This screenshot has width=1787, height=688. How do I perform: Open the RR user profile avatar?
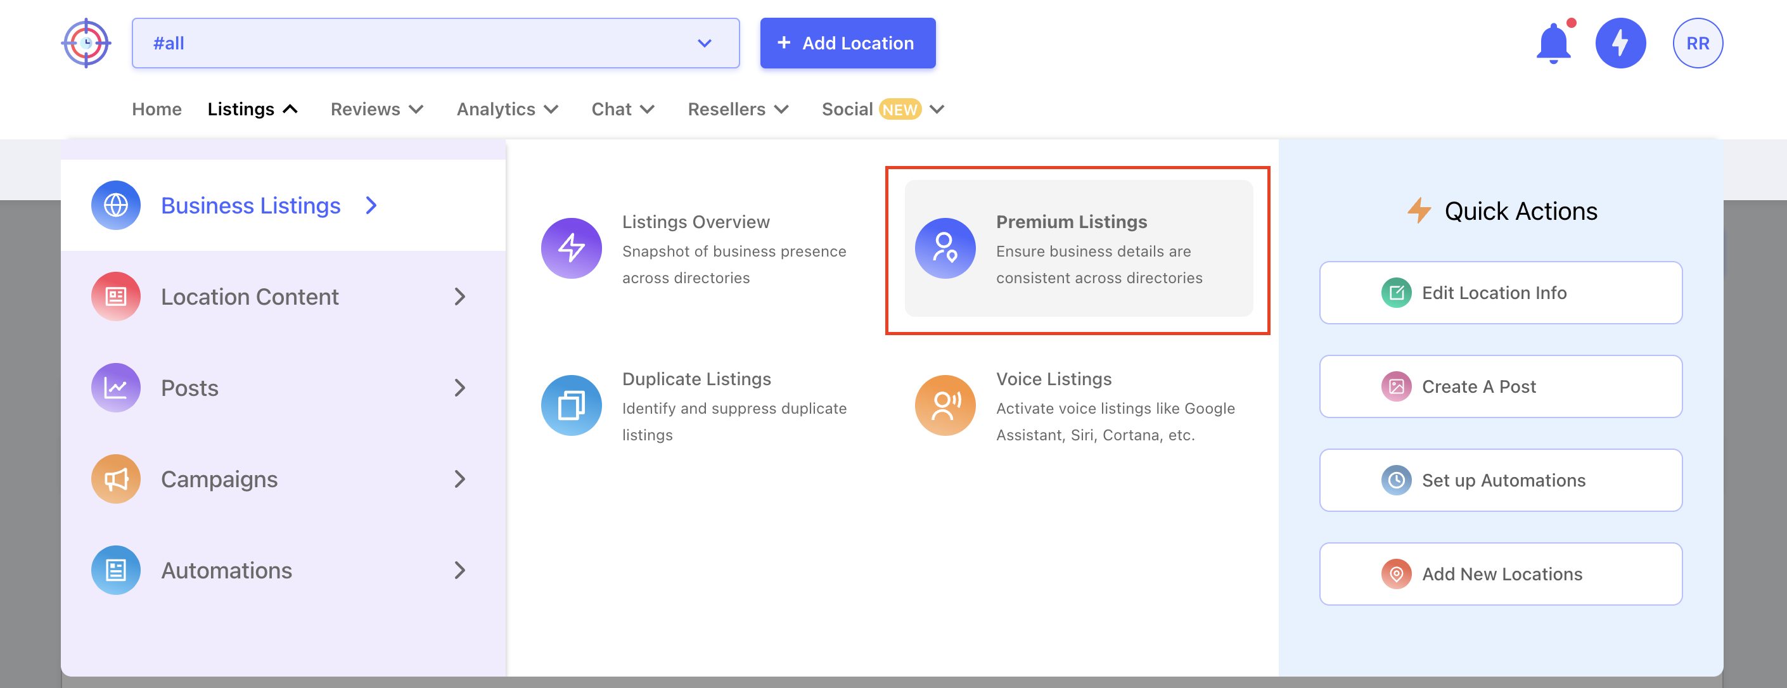1697,43
